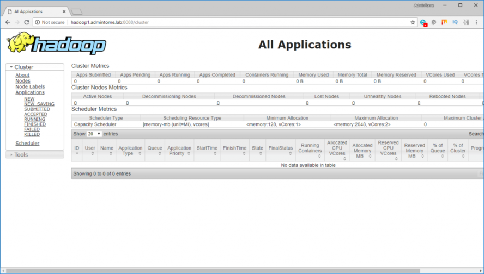The height and width of the screenshot is (274, 484).
Task: Reload the page with the refresh icon
Action: [27, 22]
